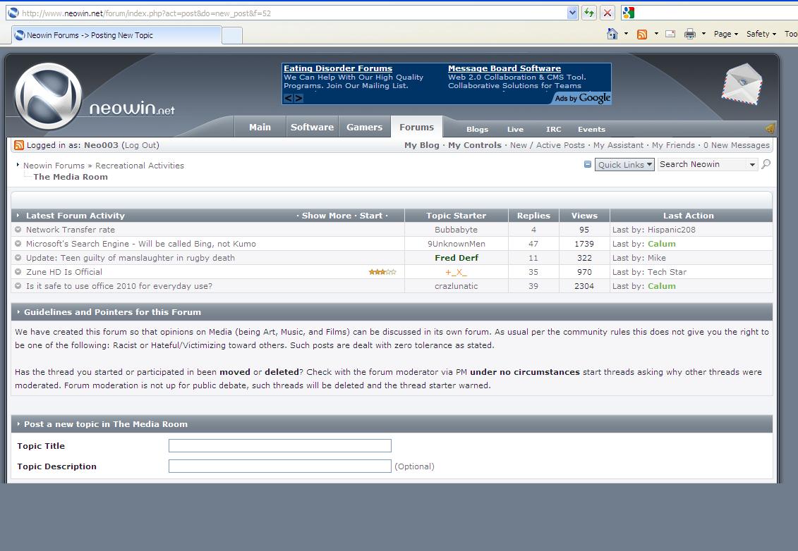Click the status icon for Zune HD Is Official
The width and height of the screenshot is (798, 551).
18,271
